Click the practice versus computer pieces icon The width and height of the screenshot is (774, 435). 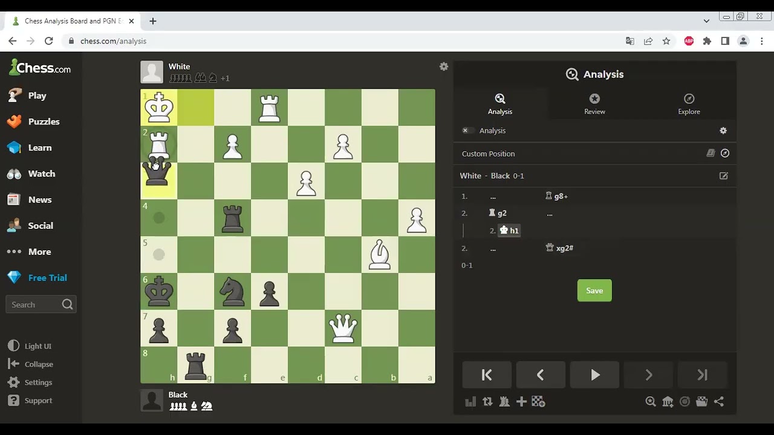[x=504, y=402]
